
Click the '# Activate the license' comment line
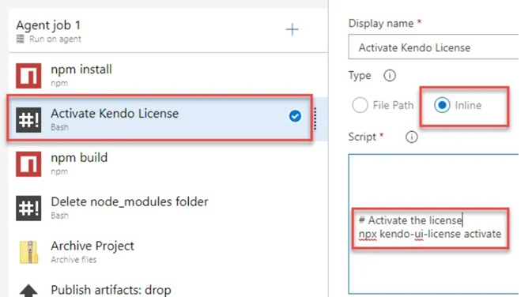(410, 220)
